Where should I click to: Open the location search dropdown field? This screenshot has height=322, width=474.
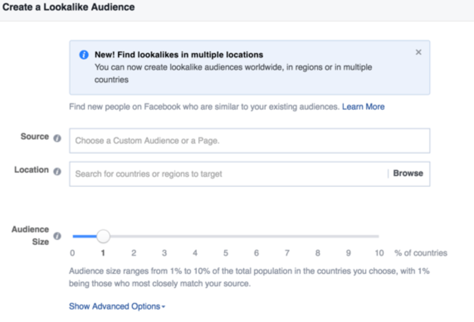[228, 174]
